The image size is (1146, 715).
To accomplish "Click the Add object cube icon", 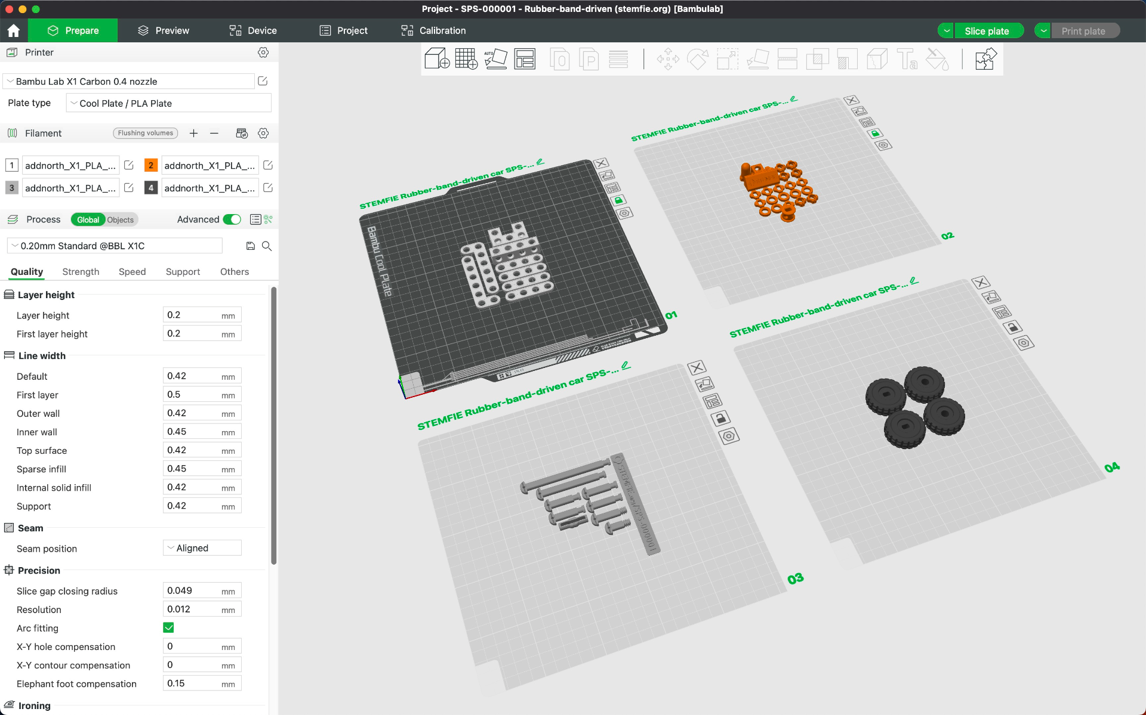I will 436,59.
